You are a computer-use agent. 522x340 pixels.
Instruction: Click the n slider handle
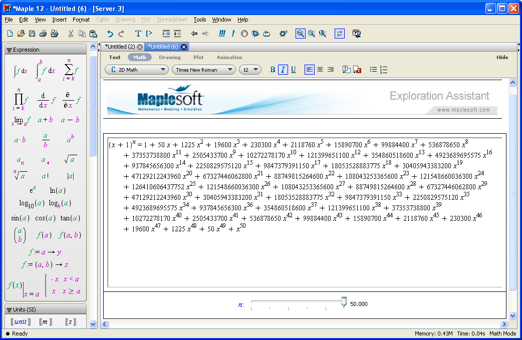click(344, 301)
